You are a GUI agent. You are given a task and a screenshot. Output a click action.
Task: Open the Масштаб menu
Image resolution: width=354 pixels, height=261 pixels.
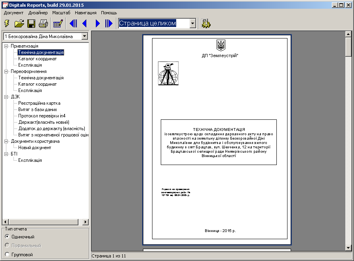pyautogui.click(x=61, y=13)
